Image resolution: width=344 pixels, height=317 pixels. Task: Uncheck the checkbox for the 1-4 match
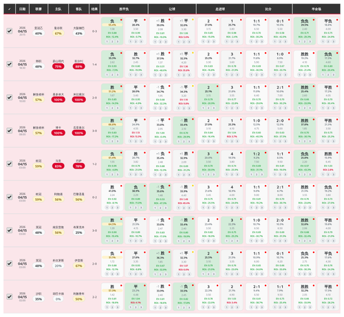(10, 64)
